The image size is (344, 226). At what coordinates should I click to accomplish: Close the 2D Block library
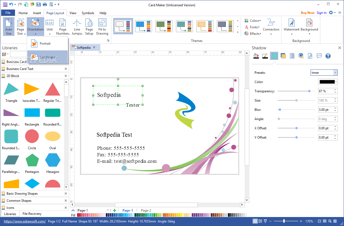66,76
